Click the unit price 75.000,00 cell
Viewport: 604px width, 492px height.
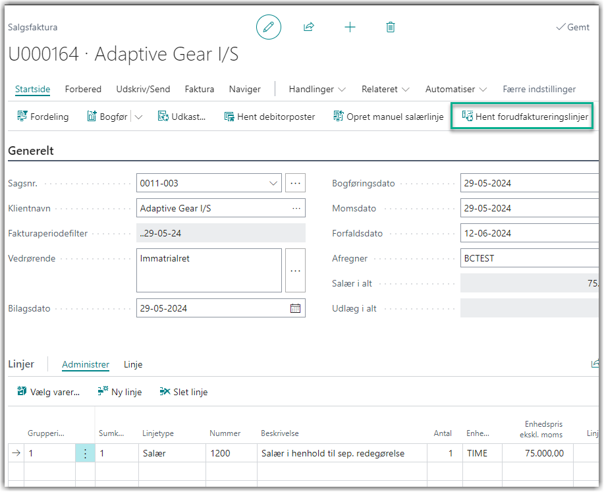tap(538, 454)
